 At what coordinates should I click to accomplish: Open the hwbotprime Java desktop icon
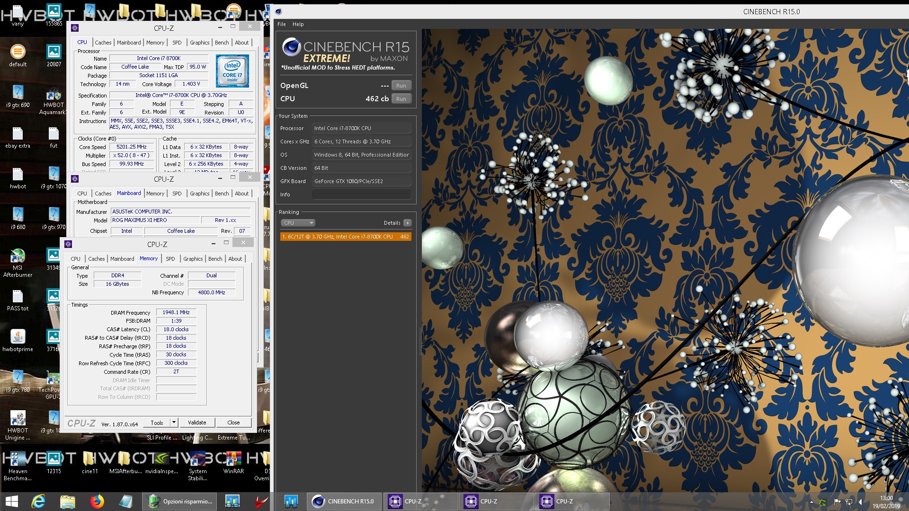click(x=18, y=340)
